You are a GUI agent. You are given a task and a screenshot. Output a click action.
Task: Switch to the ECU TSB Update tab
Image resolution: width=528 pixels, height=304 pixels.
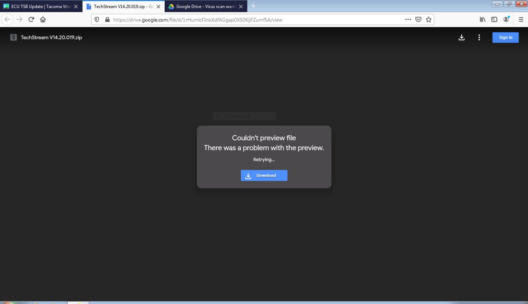point(41,7)
